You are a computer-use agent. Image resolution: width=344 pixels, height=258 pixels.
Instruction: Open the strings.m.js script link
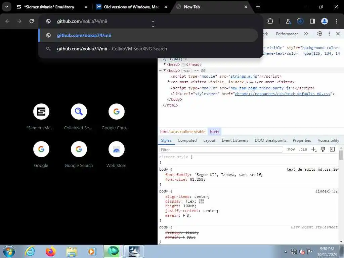(244, 76)
